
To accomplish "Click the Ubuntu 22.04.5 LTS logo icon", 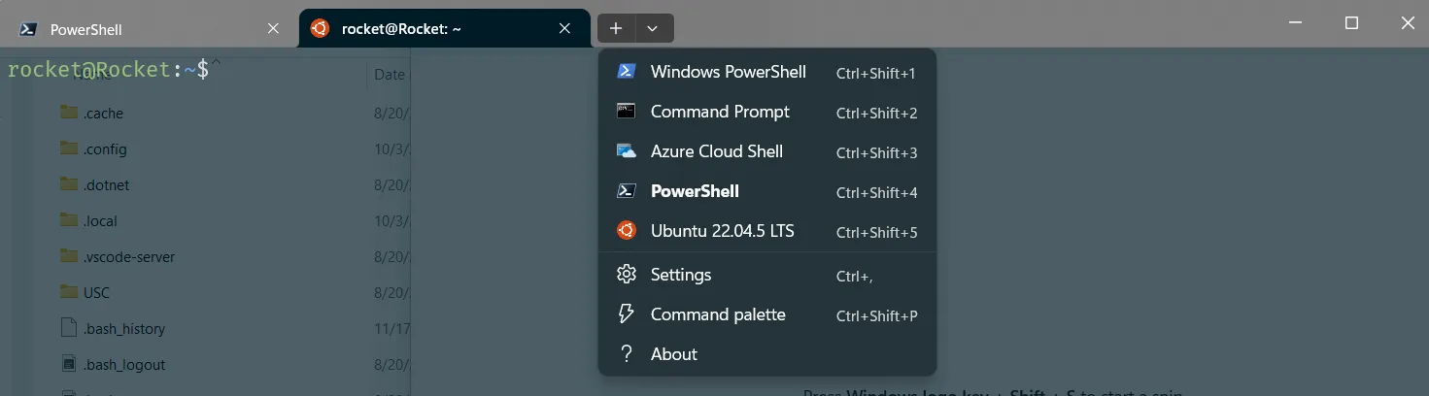I will pyautogui.click(x=627, y=231).
